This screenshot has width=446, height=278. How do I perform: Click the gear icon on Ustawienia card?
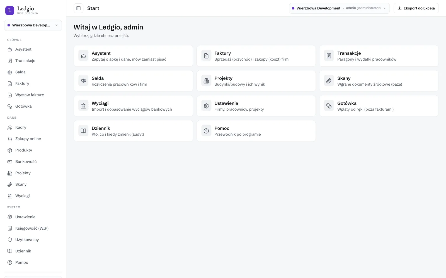click(206, 106)
